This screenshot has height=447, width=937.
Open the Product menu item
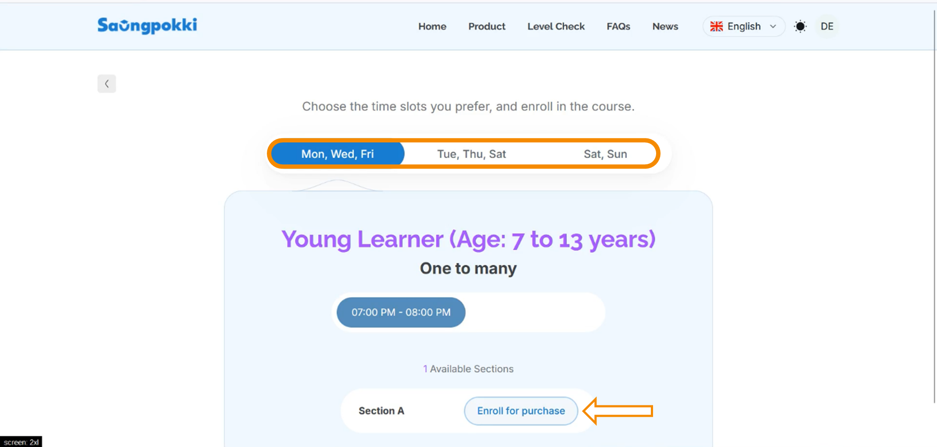click(x=487, y=26)
